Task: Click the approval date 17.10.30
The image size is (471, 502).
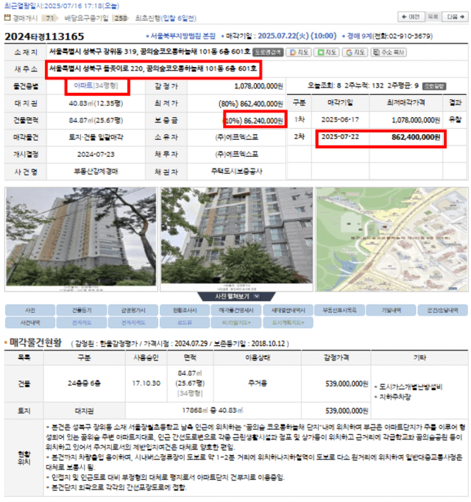Action: (146, 383)
